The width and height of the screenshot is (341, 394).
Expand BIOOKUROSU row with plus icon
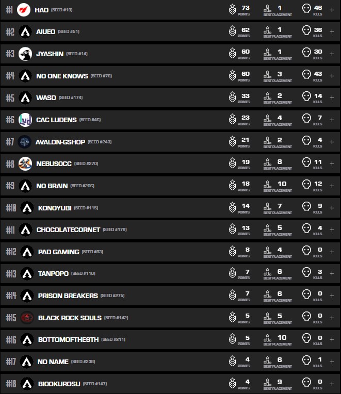click(x=332, y=384)
